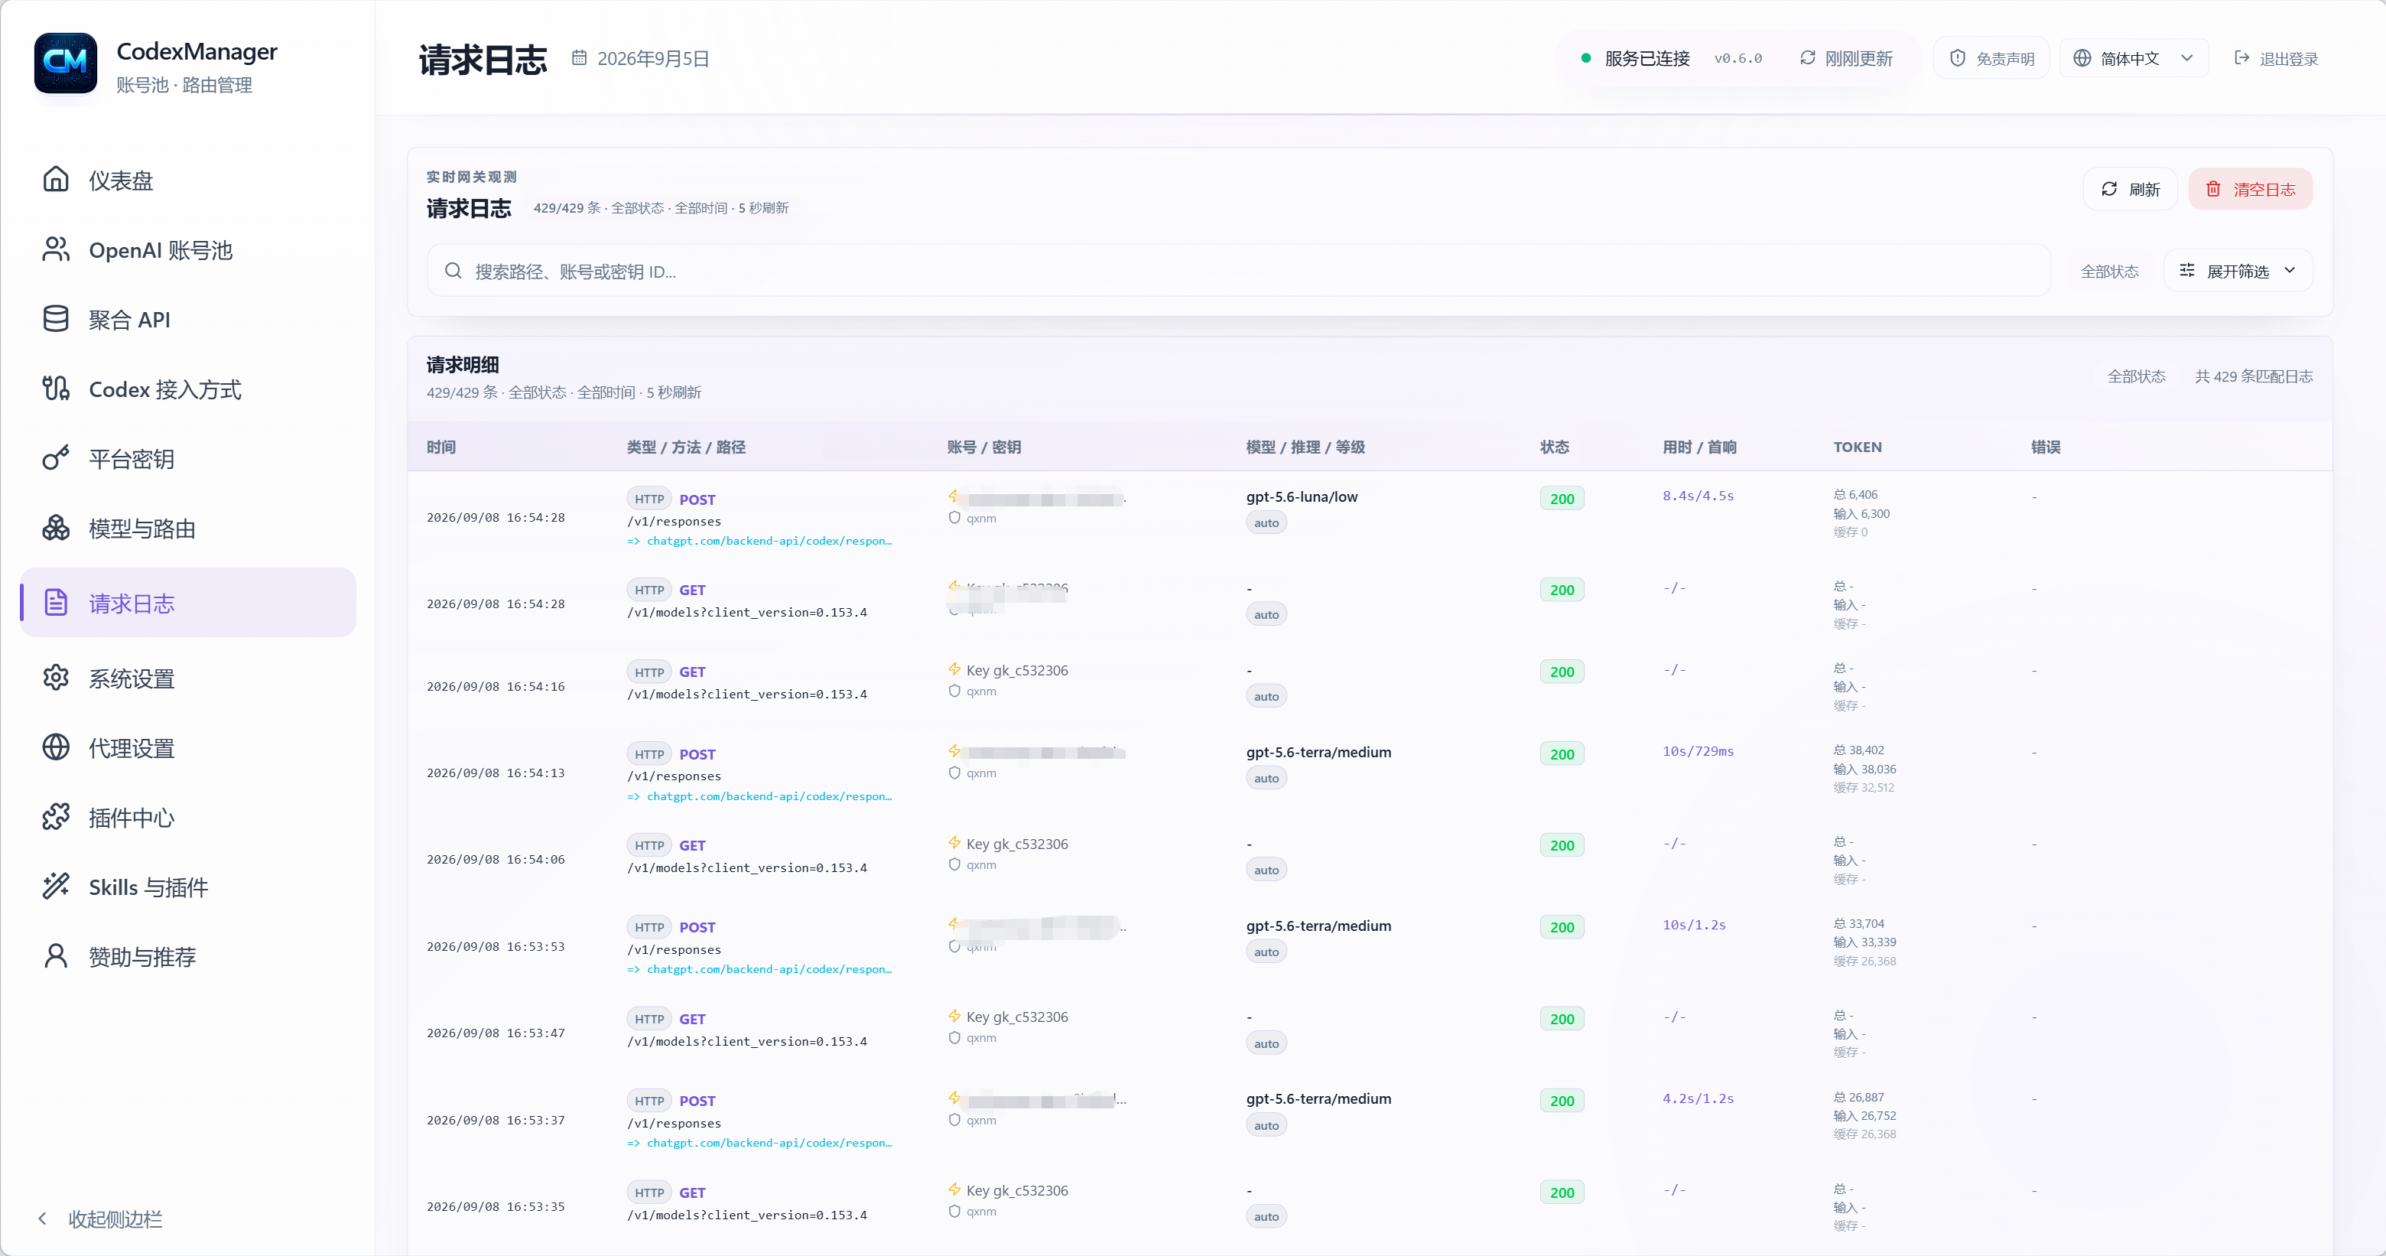This screenshot has width=2386, height=1256.
Task: Expand the 展开筛选 filter panel
Action: (2238, 271)
